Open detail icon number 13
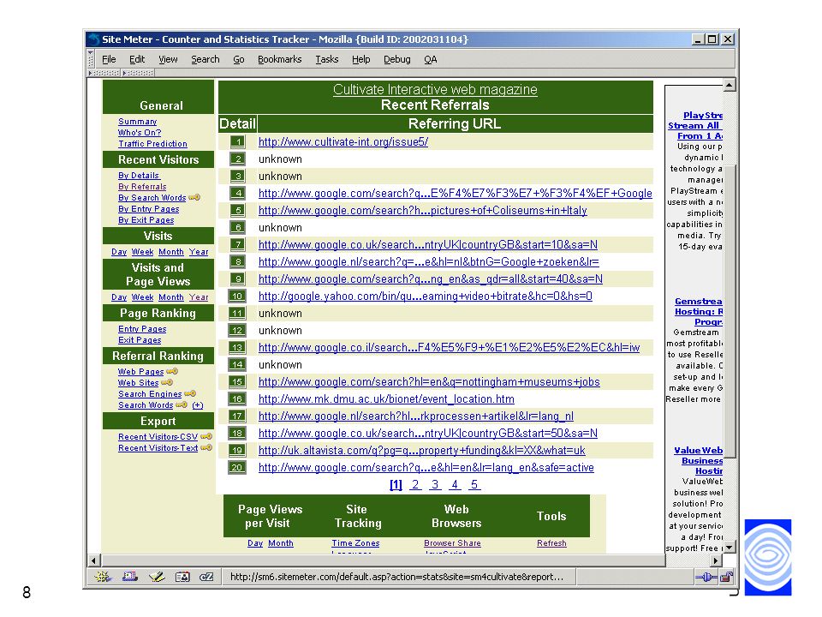822x617 pixels. tap(237, 347)
